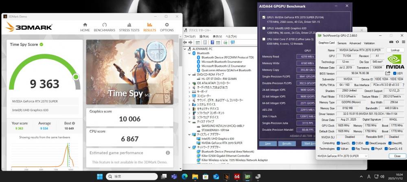Open the 操作(A) menu in Device Manager
407x182 pixels.
click(x=204, y=37)
